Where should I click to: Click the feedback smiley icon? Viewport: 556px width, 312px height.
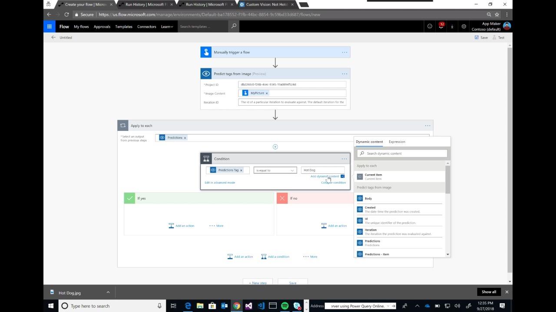click(x=430, y=26)
